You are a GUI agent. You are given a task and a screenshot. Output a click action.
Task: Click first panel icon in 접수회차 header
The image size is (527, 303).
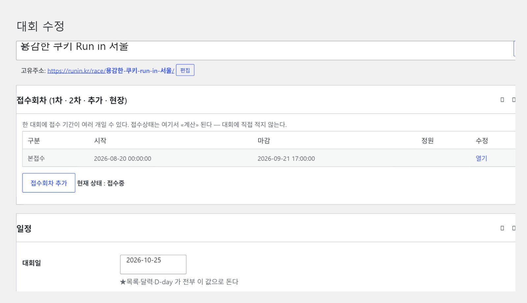502,100
